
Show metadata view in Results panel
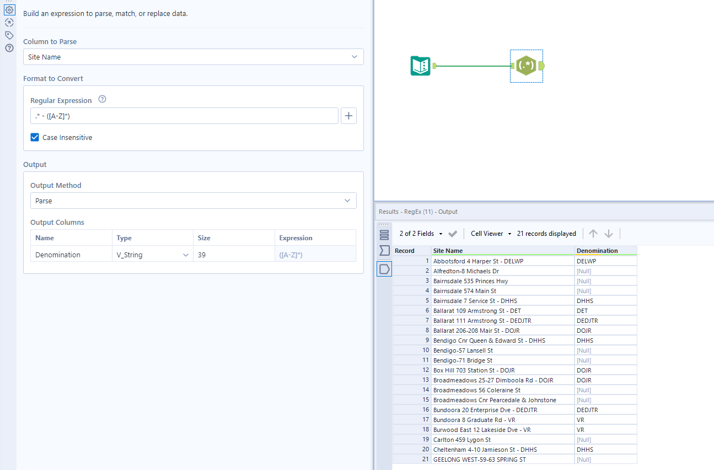click(x=384, y=234)
